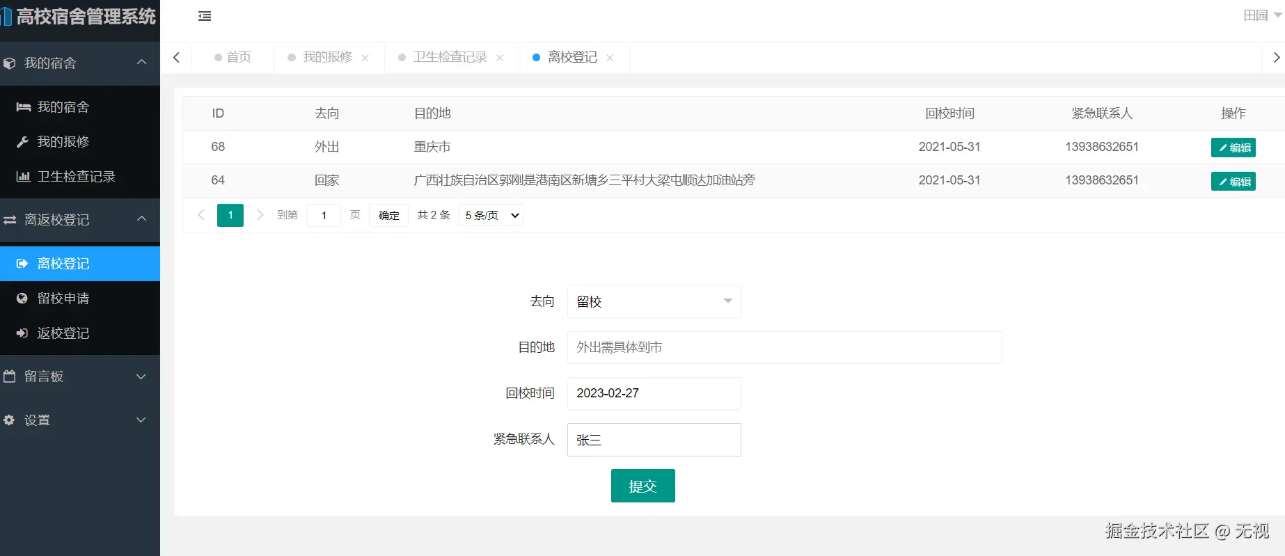Screen dimensions: 1285x556
Task: Click the globe icon beside 留校申请
Action: coord(22,299)
